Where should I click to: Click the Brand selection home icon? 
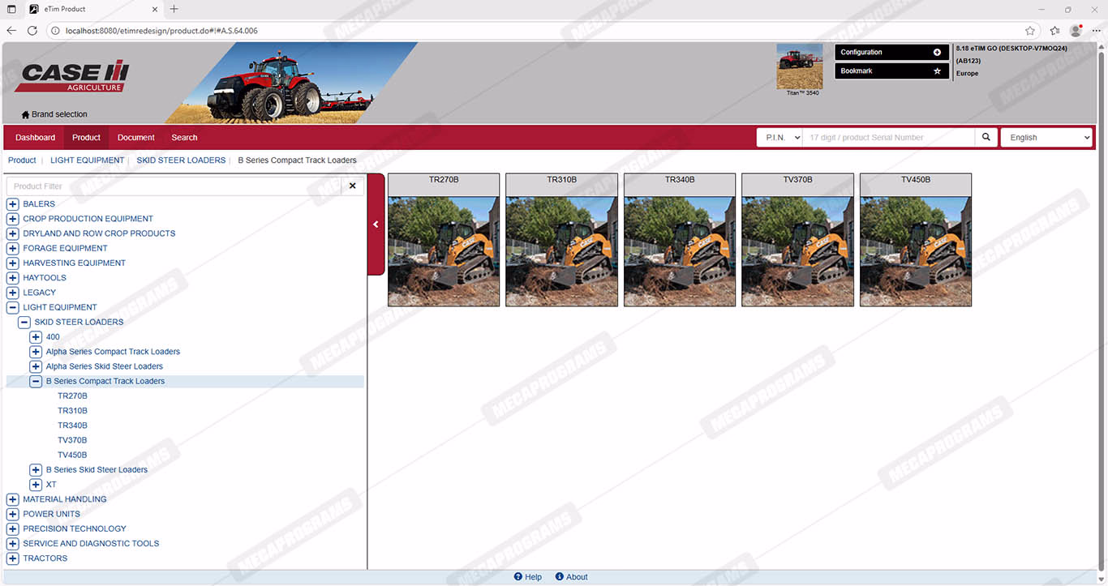(25, 115)
